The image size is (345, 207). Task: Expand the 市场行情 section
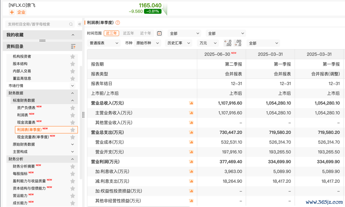click(73, 86)
